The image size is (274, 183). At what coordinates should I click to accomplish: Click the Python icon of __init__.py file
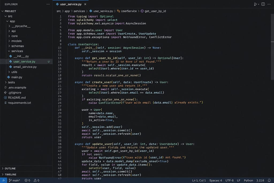coord(10,56)
